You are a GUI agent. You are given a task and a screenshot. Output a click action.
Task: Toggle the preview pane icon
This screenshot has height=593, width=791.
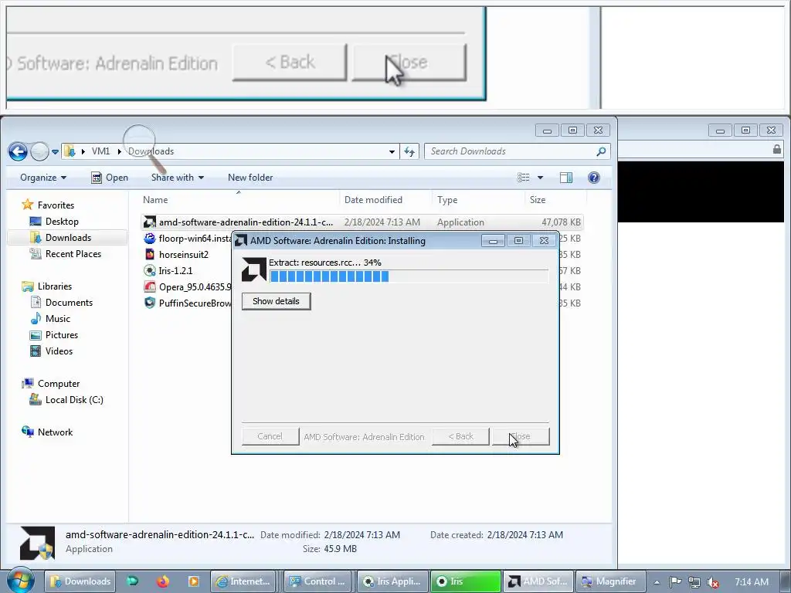566,178
